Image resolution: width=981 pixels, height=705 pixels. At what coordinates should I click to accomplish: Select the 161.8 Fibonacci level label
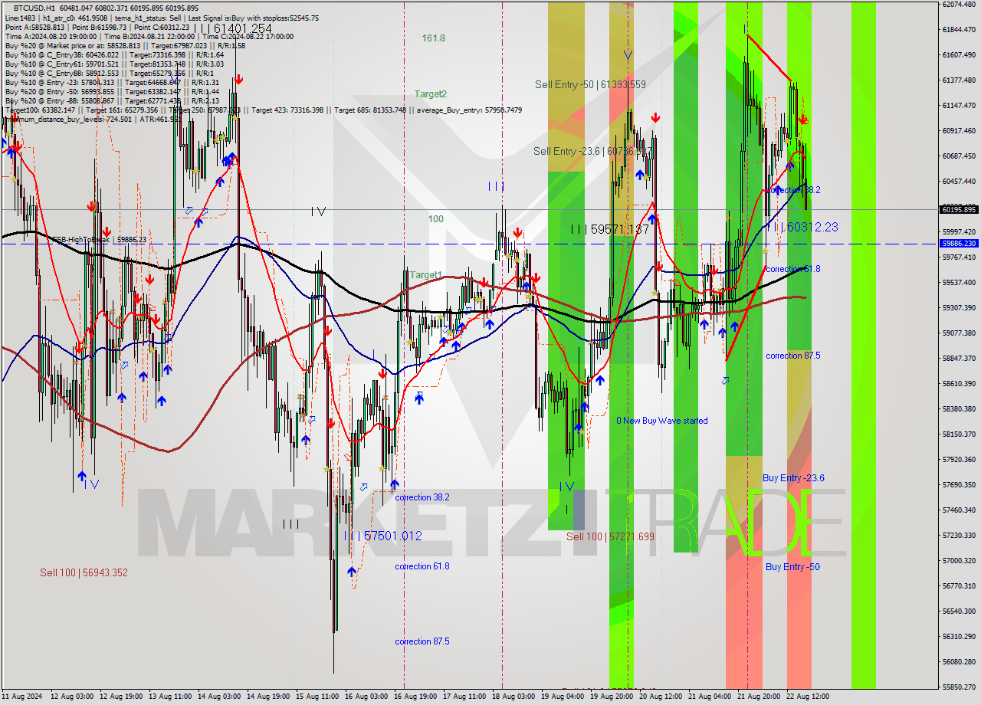pos(433,38)
